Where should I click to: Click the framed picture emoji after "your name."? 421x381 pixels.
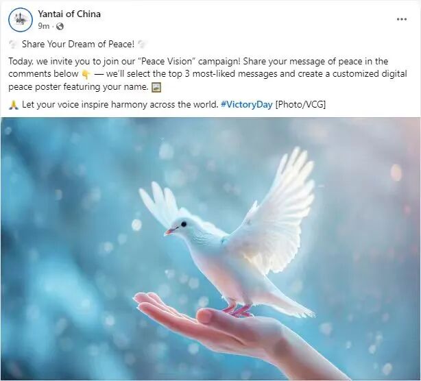[x=156, y=87]
